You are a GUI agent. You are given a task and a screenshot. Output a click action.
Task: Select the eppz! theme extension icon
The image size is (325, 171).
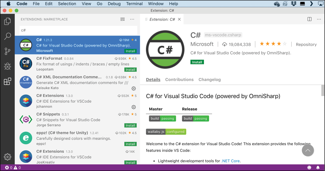click(26, 138)
